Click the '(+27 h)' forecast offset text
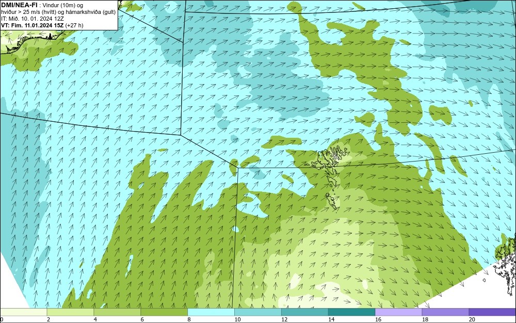The width and height of the screenshot is (516, 323). (74, 25)
